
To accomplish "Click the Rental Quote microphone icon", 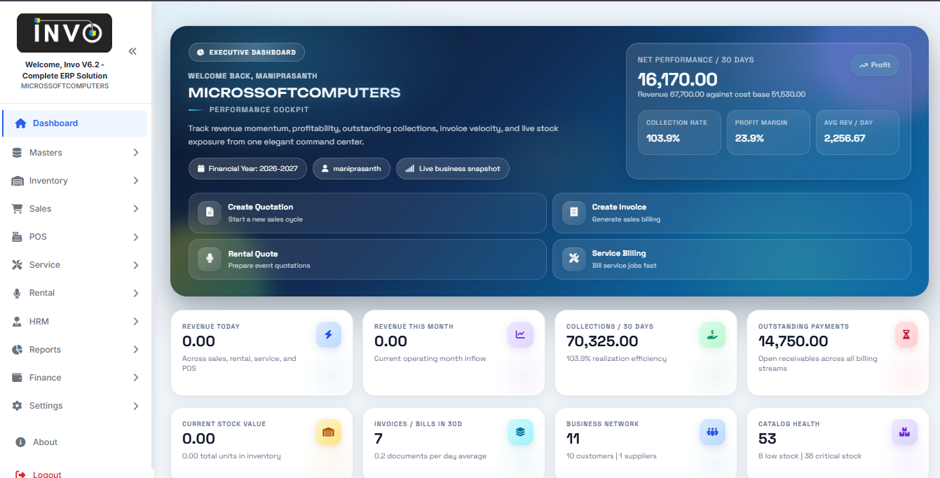I will [210, 259].
